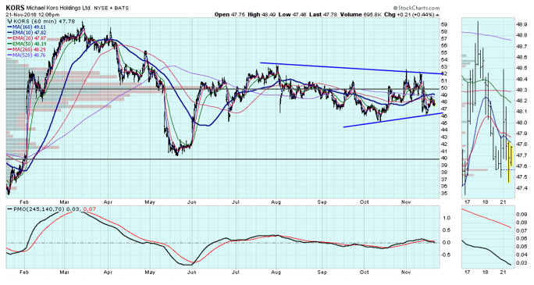This screenshot has height=285, width=534.
Task: Click the blue MA(160) color dash in the legend
Action: 9,27
